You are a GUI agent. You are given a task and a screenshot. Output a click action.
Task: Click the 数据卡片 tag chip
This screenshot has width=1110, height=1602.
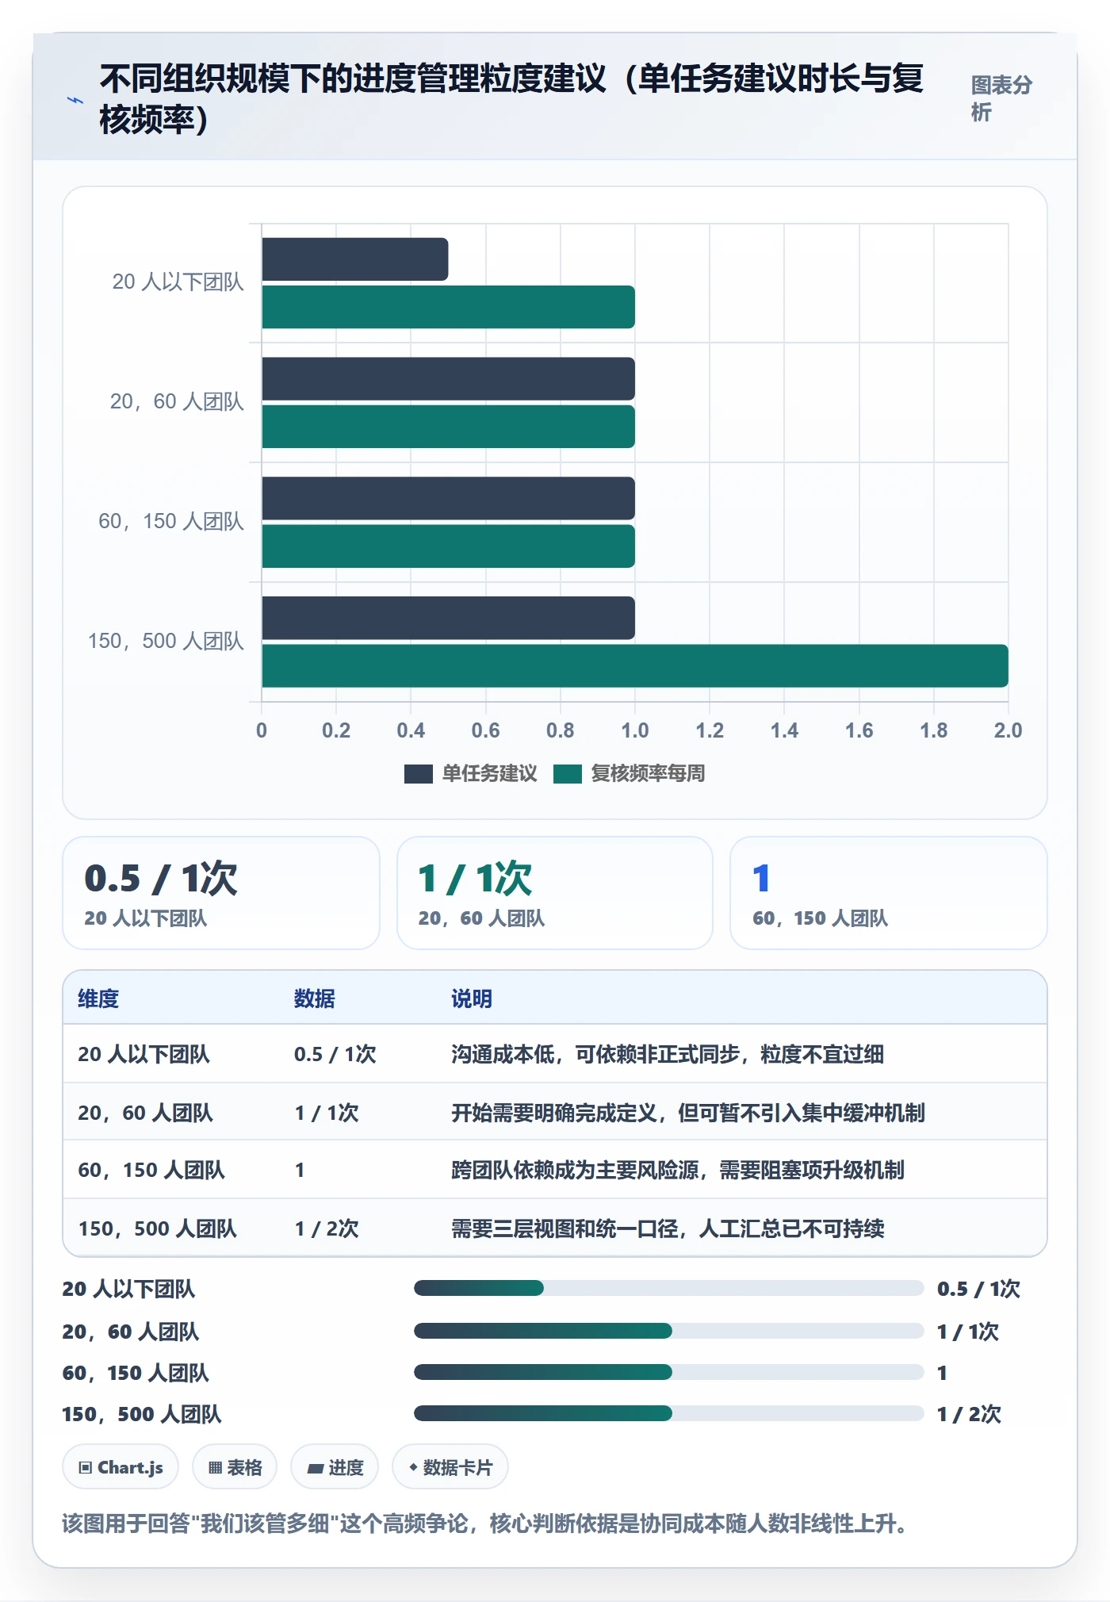coord(450,1467)
